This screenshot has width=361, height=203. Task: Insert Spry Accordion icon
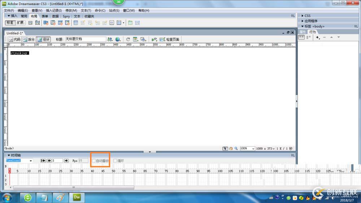60,23
